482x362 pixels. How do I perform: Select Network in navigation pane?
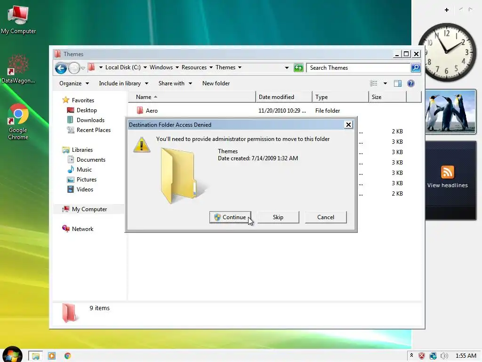(x=78, y=229)
